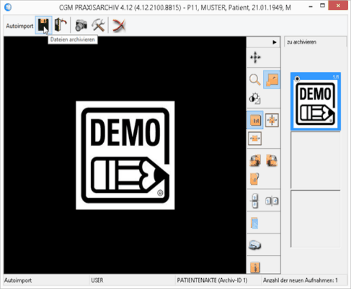Viewport: 351px width, 289px height.
Task: Click the first empty thumbnail slot below DEMO
Action: [315, 160]
